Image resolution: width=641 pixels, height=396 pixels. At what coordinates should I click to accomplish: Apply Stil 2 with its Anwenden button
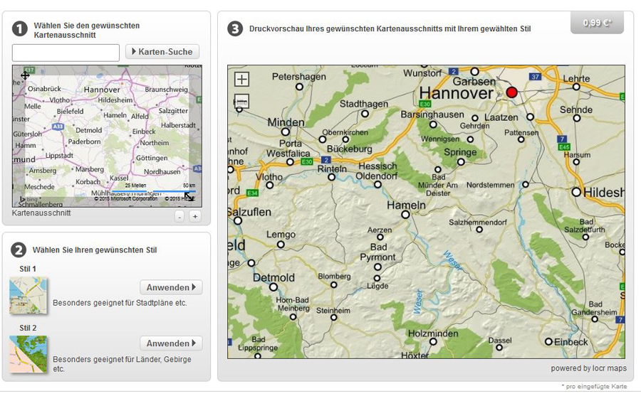click(171, 343)
